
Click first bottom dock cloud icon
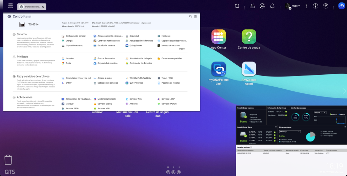click(x=168, y=172)
